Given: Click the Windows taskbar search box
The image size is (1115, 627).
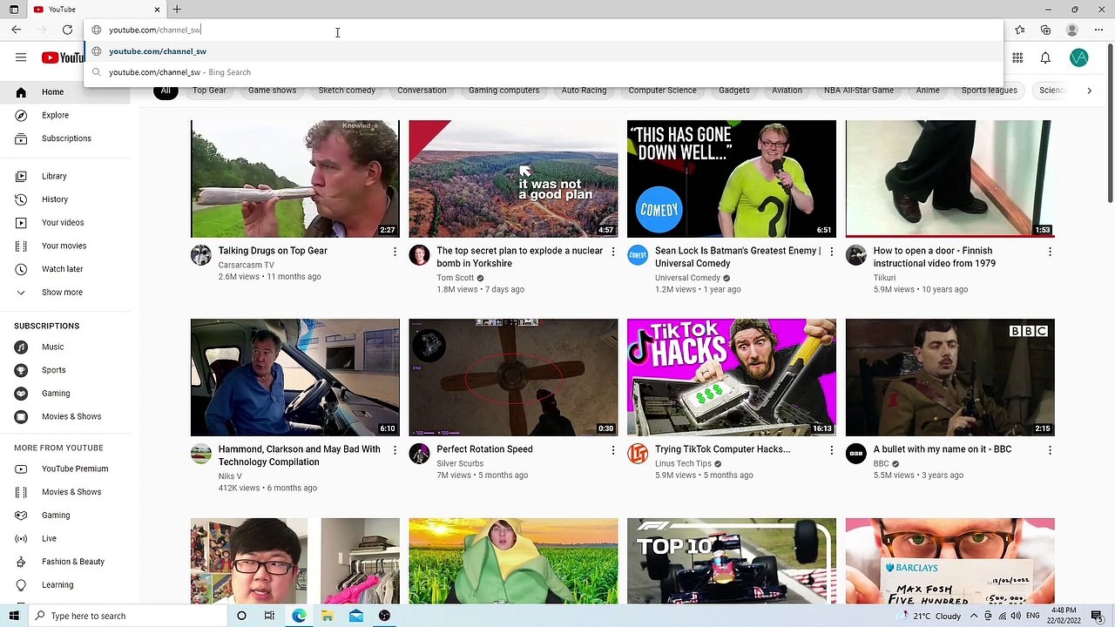Looking at the screenshot, I should [128, 616].
